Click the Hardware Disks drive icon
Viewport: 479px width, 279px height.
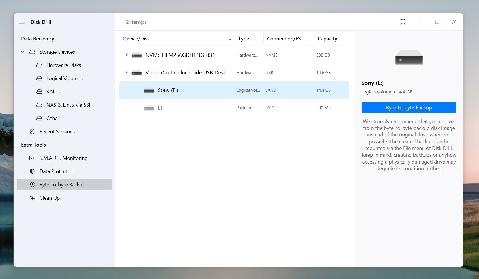coord(39,65)
